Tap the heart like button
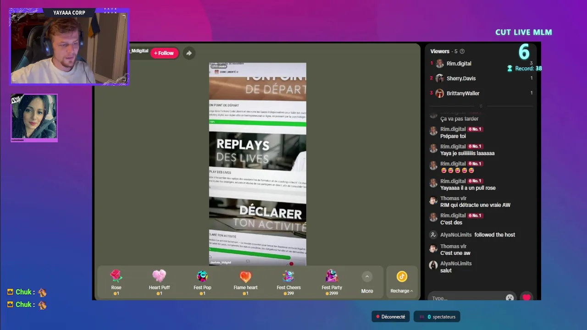The height and width of the screenshot is (330, 587). point(526,297)
